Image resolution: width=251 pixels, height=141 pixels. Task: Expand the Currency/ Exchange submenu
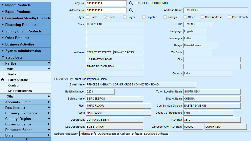tap(25, 113)
